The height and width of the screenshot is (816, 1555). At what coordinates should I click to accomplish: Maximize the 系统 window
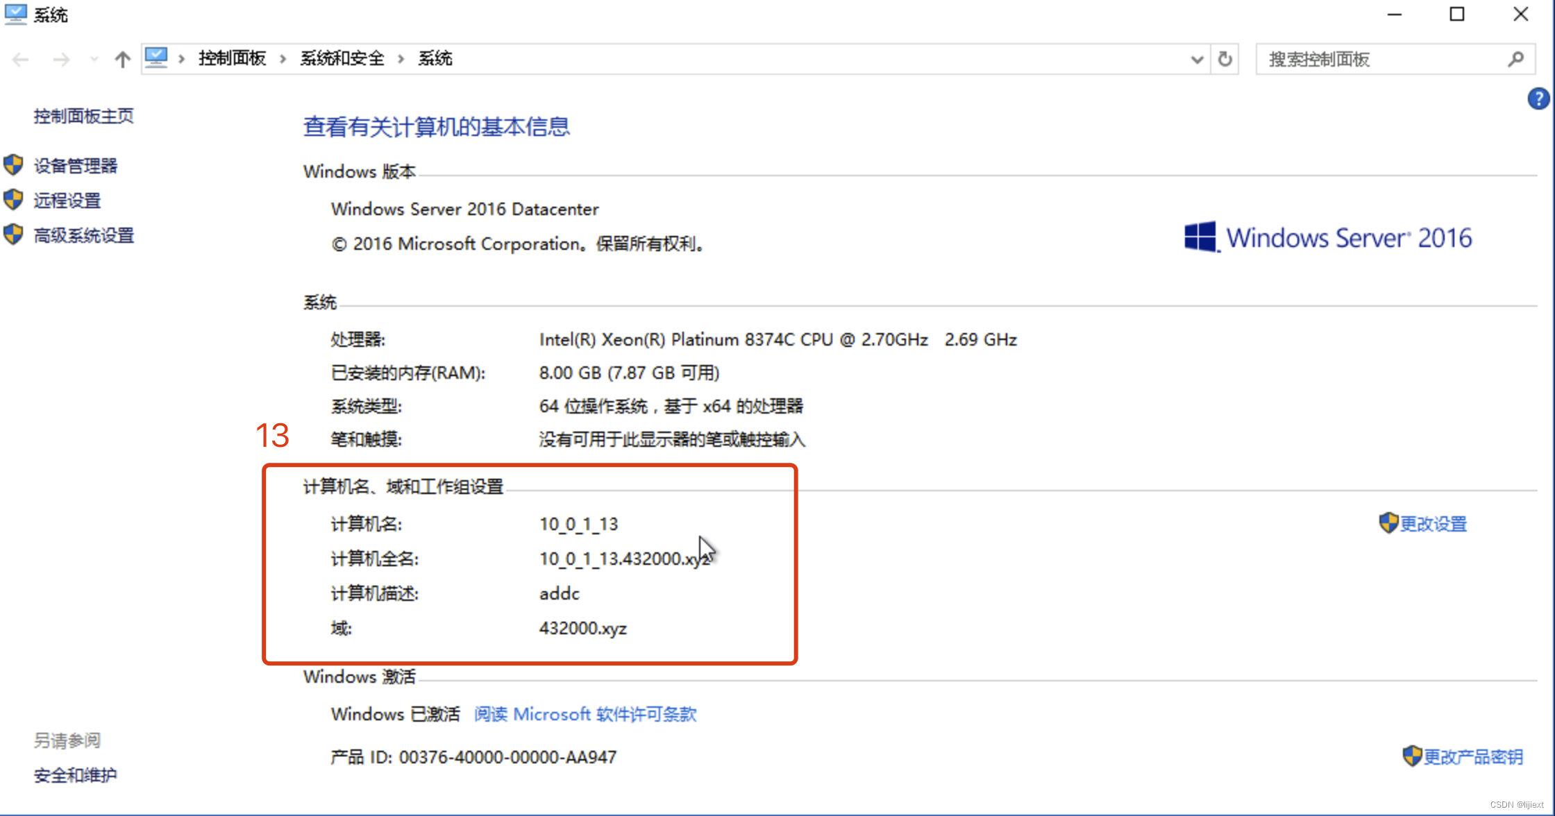(x=1457, y=15)
